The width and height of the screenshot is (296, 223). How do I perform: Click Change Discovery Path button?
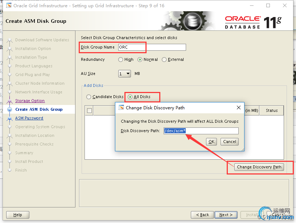pos(259,167)
